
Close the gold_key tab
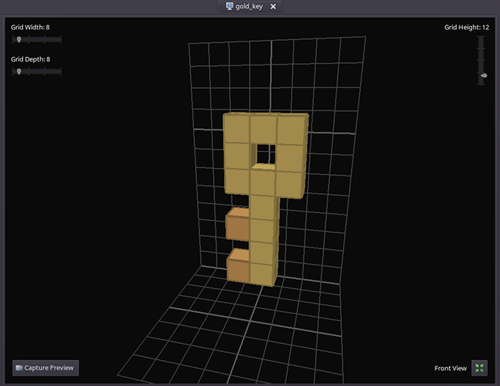tap(273, 7)
